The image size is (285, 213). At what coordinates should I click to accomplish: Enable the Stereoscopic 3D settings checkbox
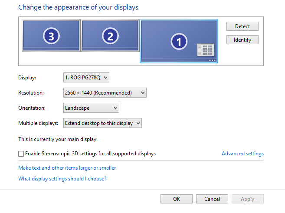tap(21, 154)
